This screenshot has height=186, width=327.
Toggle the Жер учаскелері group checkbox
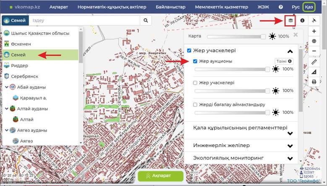[189, 51]
